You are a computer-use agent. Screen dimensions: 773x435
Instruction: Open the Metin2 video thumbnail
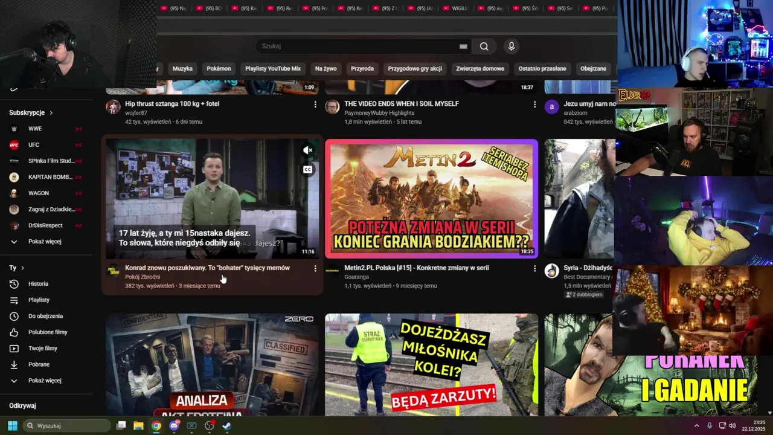pos(431,199)
